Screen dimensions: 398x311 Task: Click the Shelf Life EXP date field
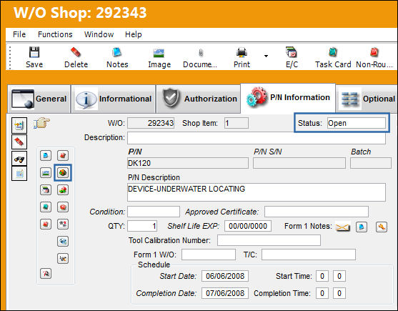click(248, 226)
